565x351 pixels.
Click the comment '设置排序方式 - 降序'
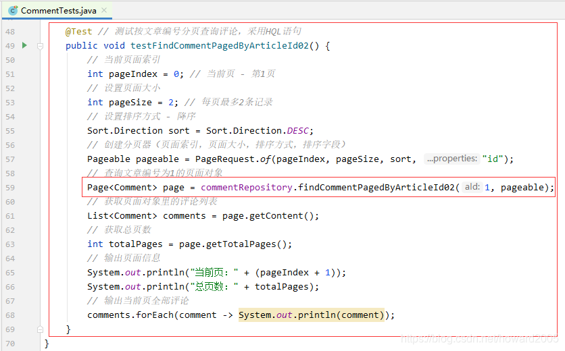pyautogui.click(x=141, y=117)
